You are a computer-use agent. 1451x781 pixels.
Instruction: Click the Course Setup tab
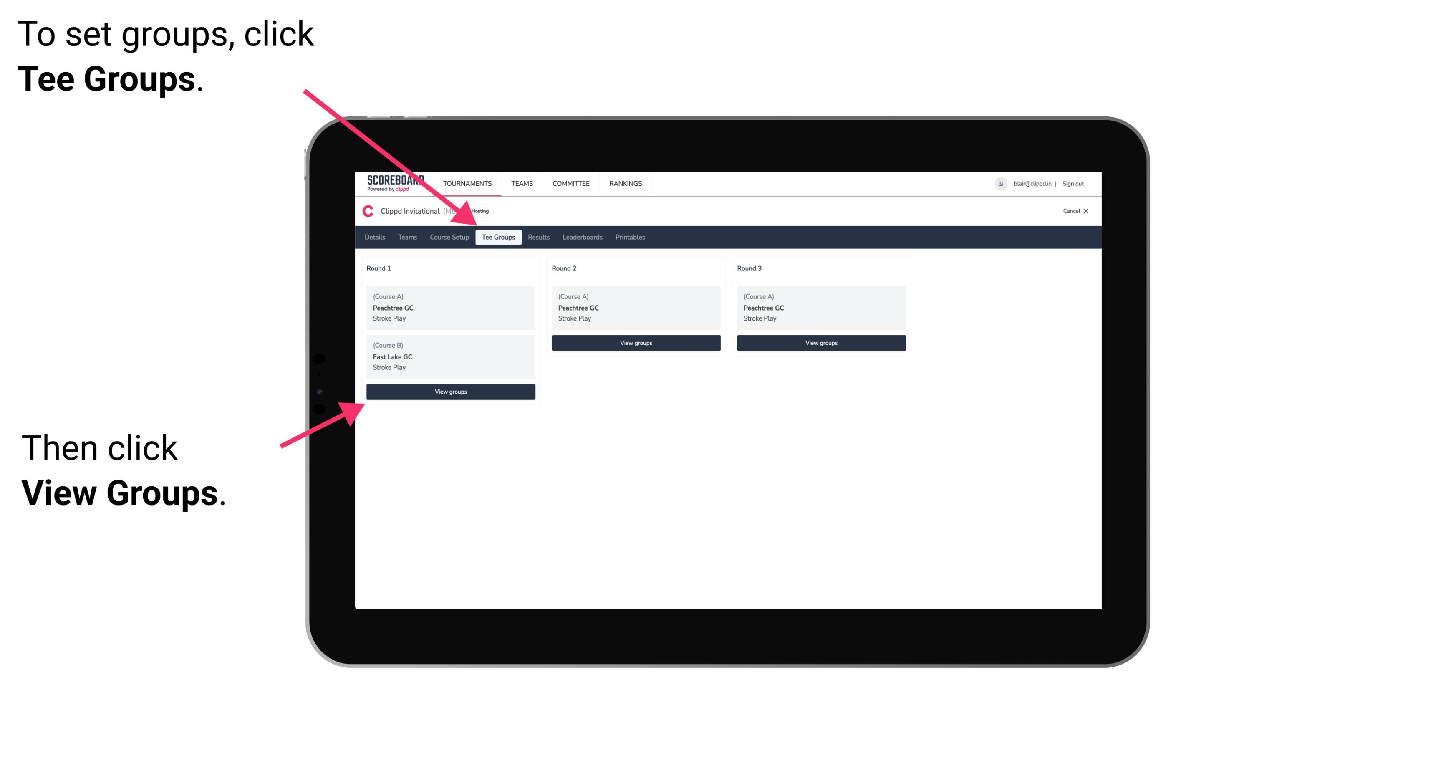(449, 237)
